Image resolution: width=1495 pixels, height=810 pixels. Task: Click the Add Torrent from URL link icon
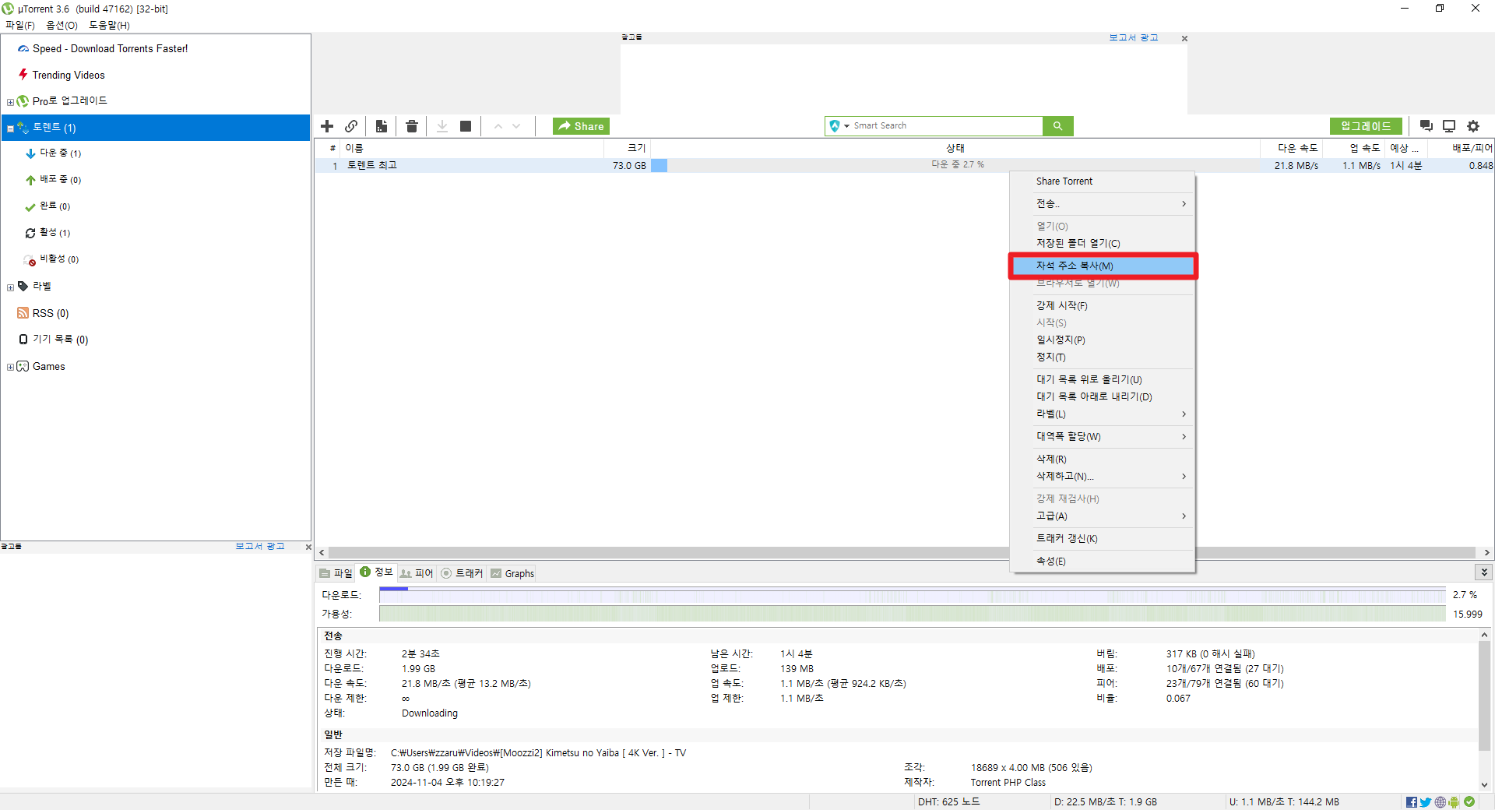pos(351,126)
